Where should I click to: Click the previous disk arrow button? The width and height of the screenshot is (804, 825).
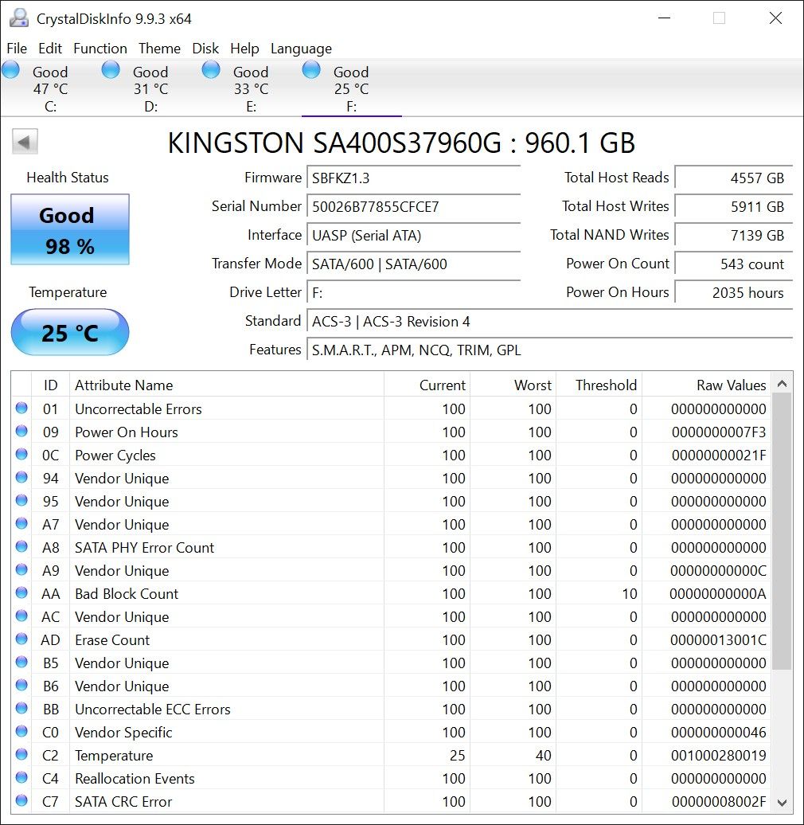point(25,142)
